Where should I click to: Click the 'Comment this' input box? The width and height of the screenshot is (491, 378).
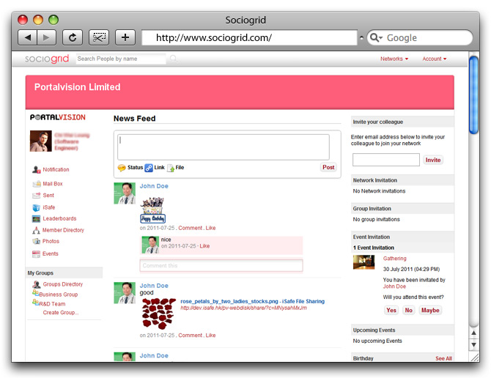(221, 265)
